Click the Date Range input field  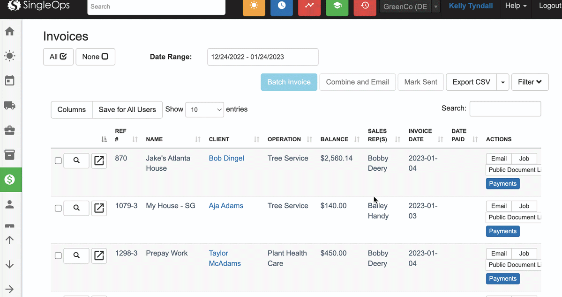pos(262,57)
